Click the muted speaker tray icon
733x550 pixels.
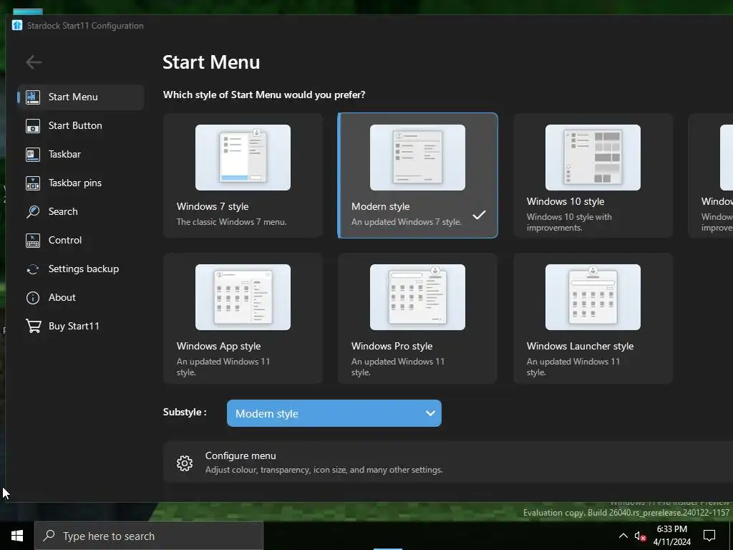coord(640,536)
